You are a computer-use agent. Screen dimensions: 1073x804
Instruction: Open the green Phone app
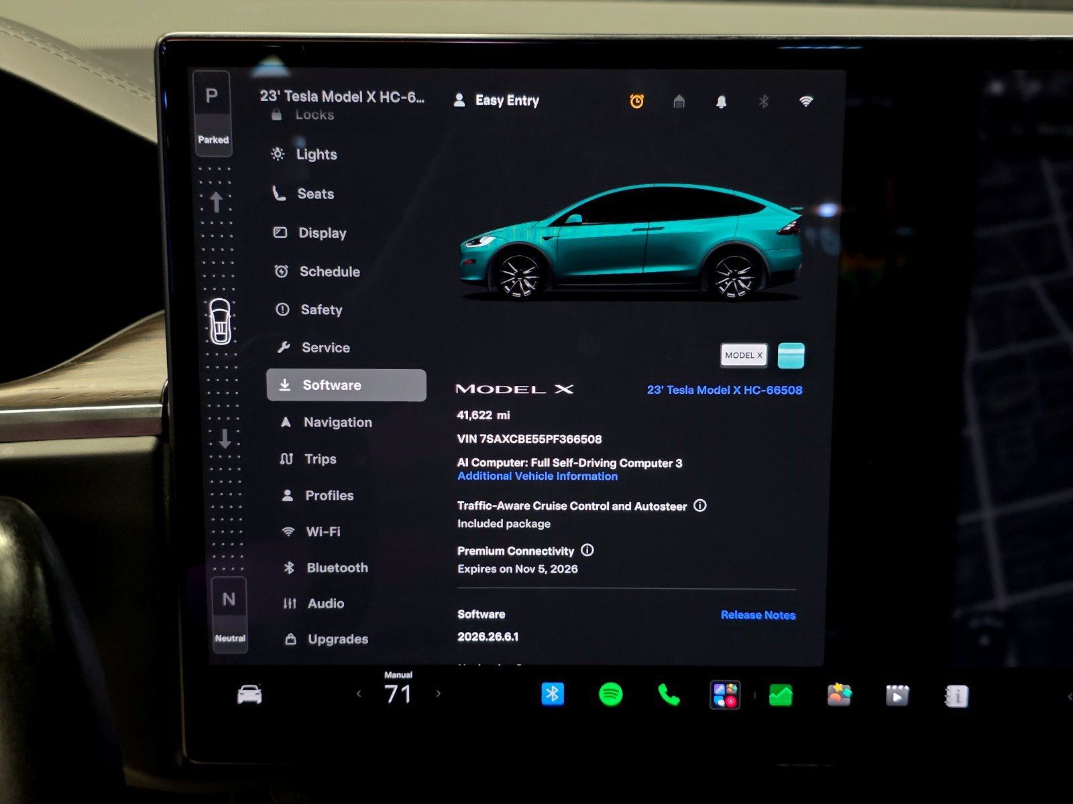tap(669, 695)
